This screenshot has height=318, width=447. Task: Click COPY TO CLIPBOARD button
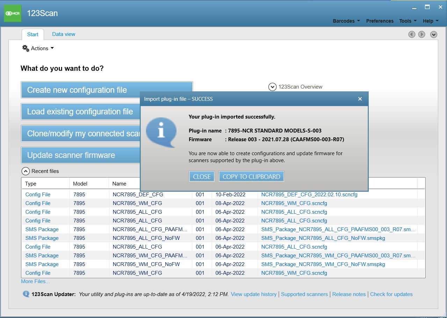pos(251,176)
